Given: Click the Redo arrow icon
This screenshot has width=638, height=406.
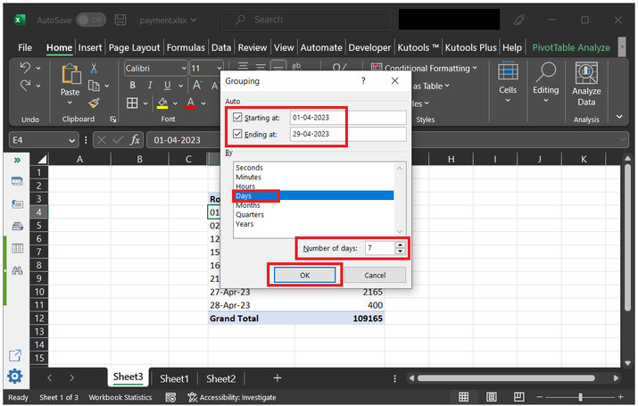Looking at the screenshot, I should [25, 86].
